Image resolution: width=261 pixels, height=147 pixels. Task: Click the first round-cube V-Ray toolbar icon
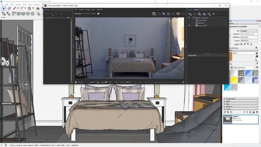19,13
